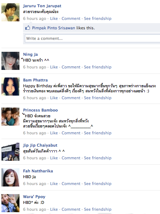The image size is (160, 214).
Task: Open Wara' Ppoy's profile photo
Action: coord(10,203)
